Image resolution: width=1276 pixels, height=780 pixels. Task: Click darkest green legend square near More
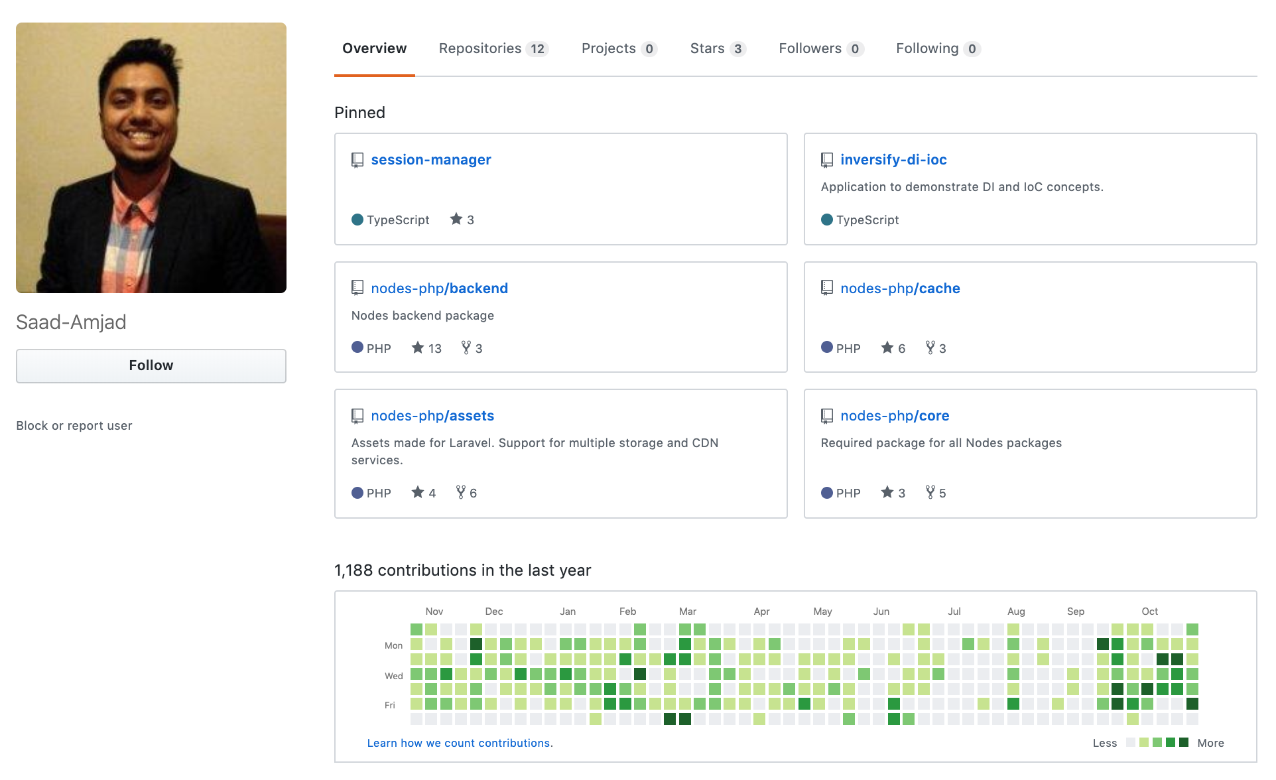click(x=1184, y=742)
